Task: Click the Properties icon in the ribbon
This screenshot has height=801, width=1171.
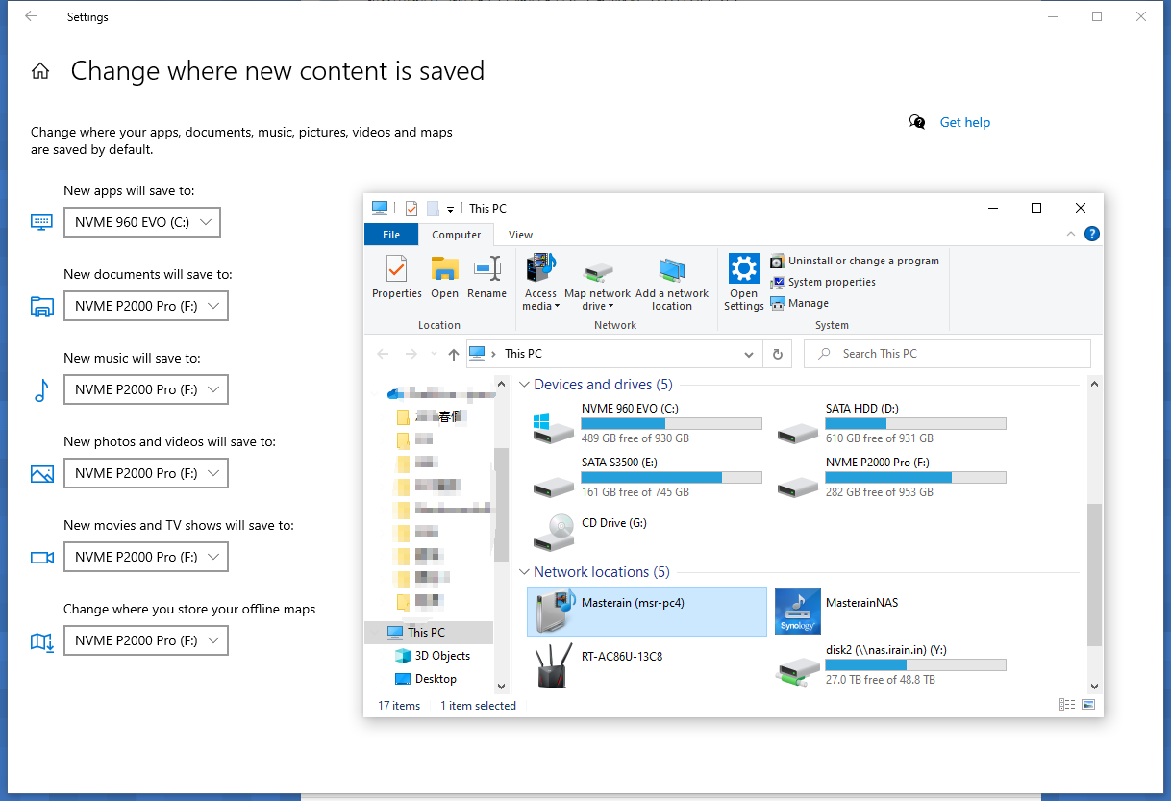Action: tap(396, 269)
